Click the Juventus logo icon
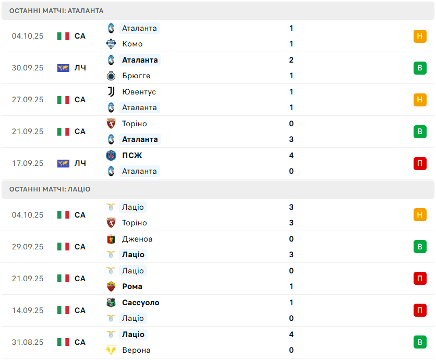This screenshot has width=436, height=360. (111, 92)
